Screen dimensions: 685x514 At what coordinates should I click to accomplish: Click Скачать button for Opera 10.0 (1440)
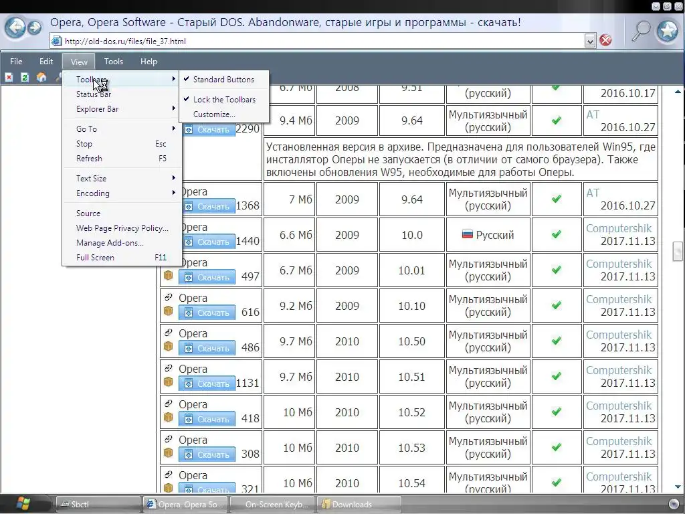[209, 242]
